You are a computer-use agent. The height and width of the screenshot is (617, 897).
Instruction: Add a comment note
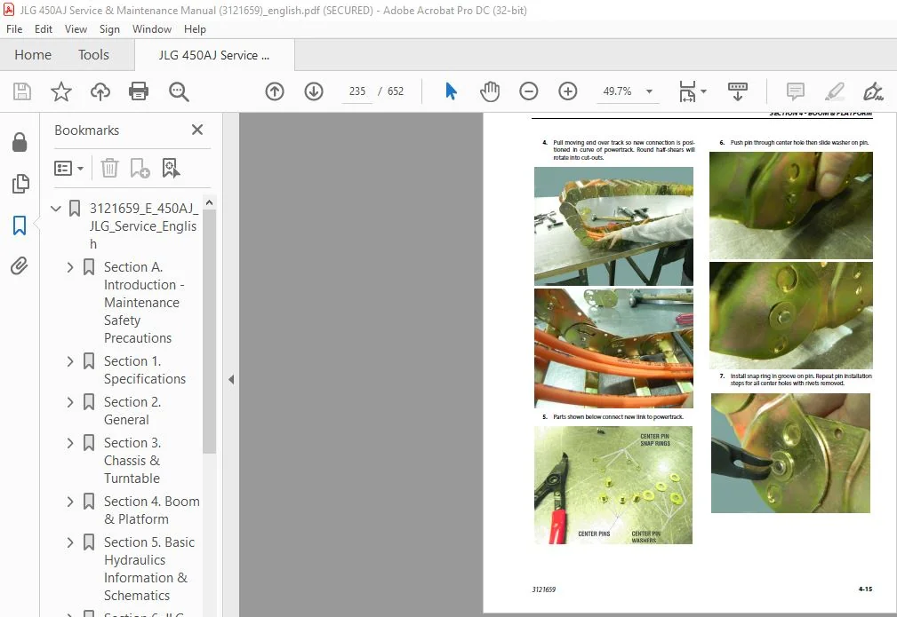(x=795, y=91)
